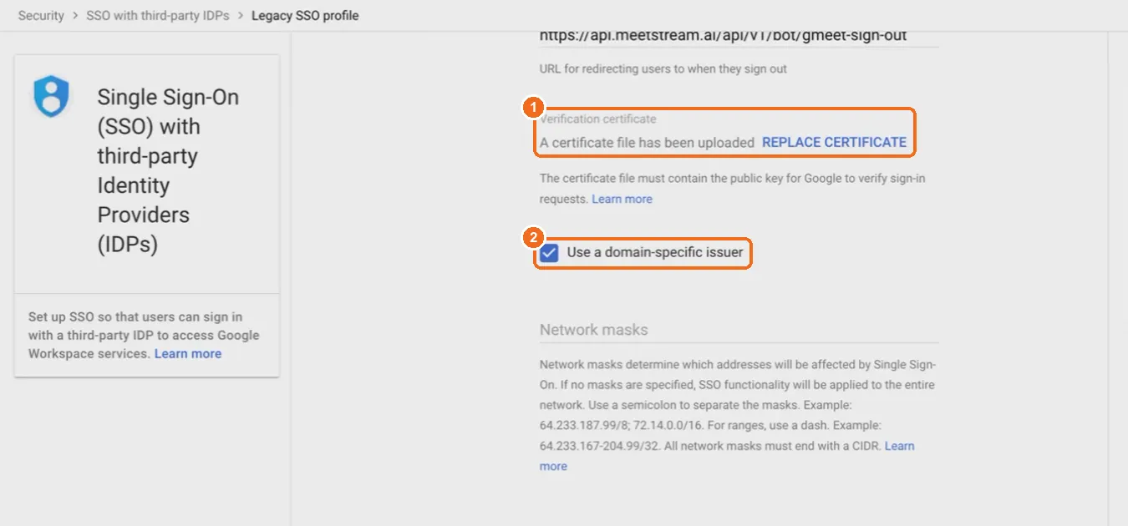Open Learn more link under certificate description
This screenshot has width=1128, height=526.
(x=622, y=199)
